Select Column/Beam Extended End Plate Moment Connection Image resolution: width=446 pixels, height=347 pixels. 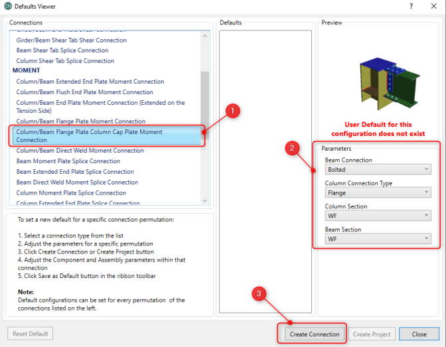coord(90,82)
